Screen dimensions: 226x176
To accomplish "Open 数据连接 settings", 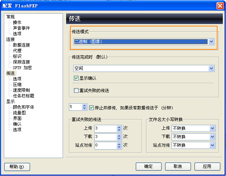I will click(x=21, y=45).
